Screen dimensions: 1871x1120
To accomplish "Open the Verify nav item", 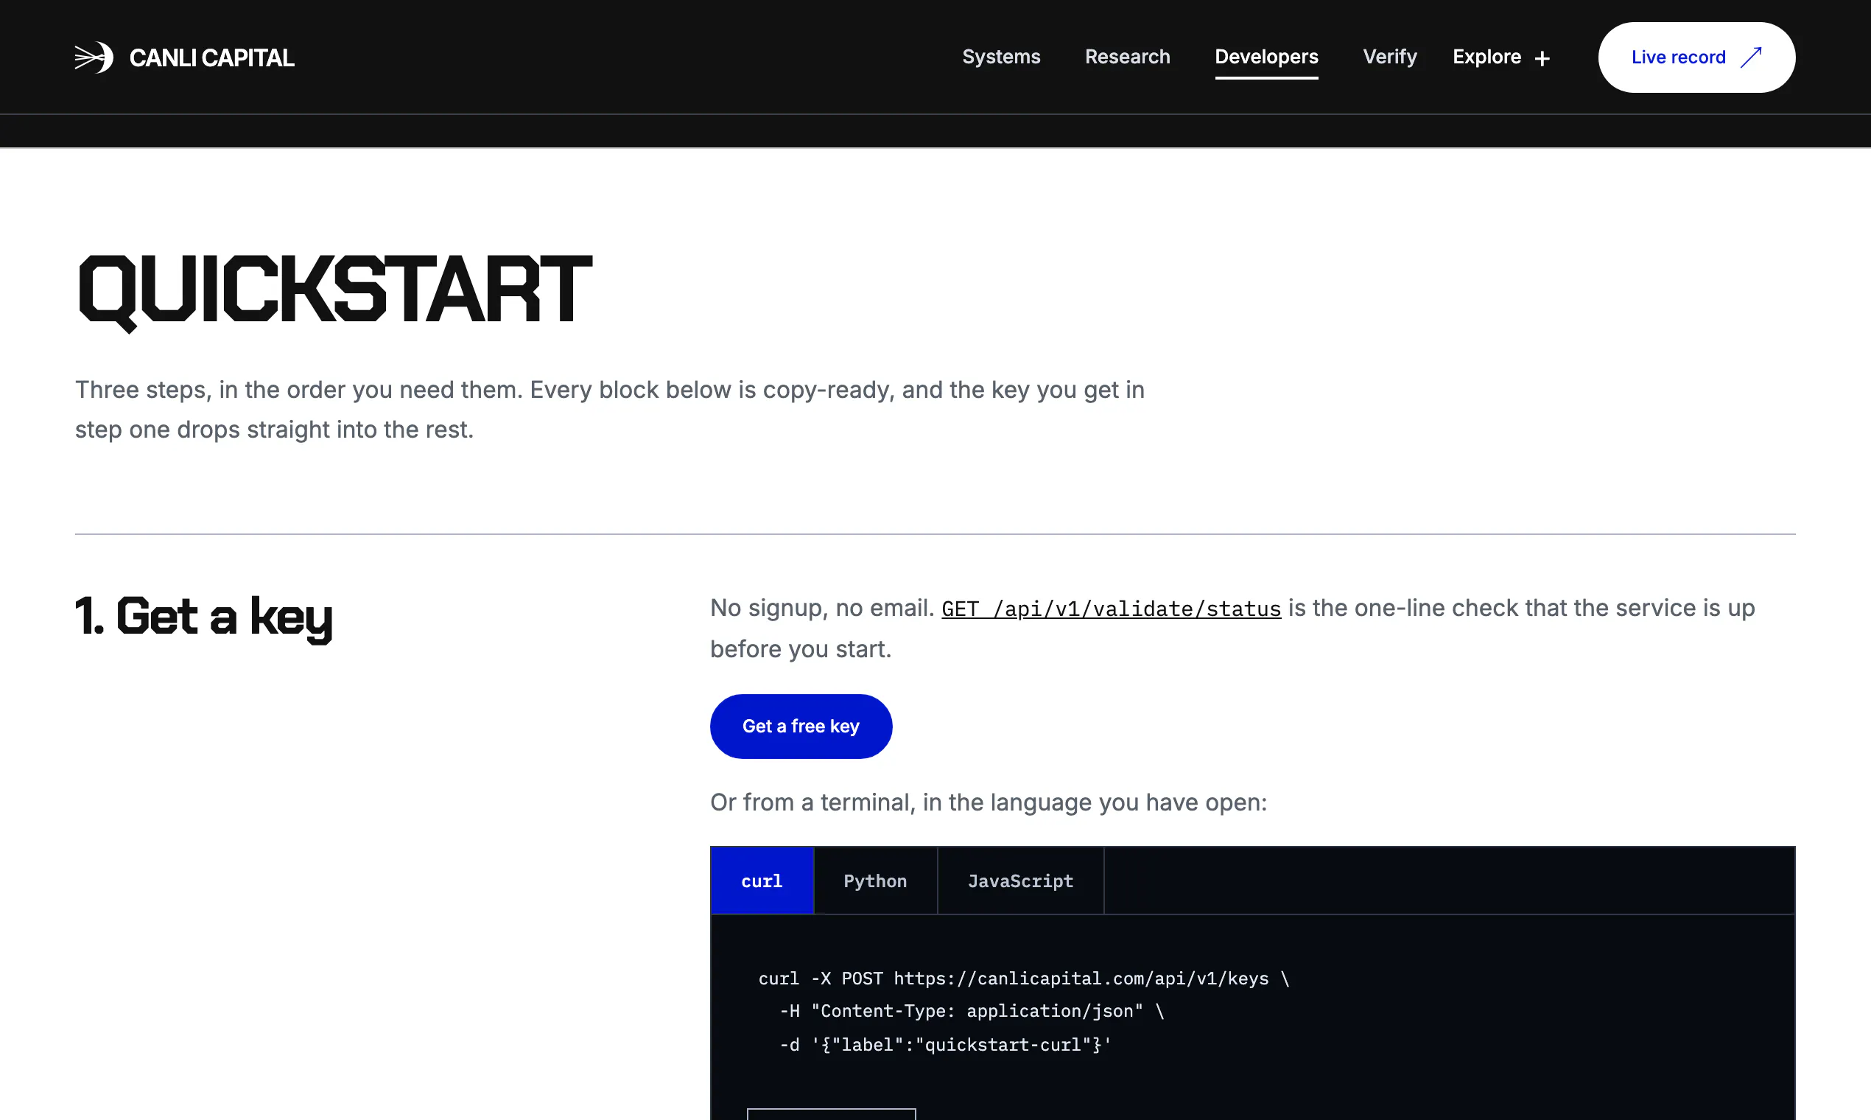I will point(1390,57).
